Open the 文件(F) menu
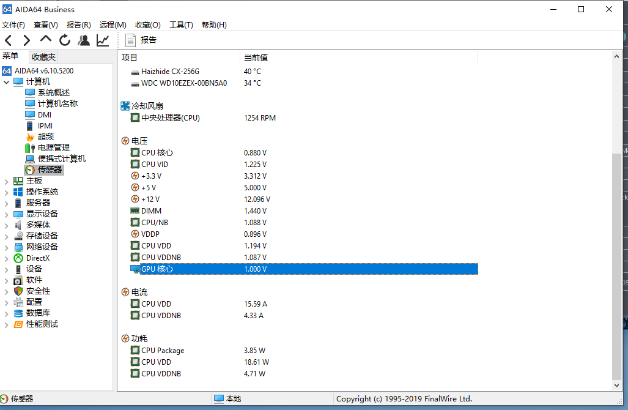 coord(13,25)
